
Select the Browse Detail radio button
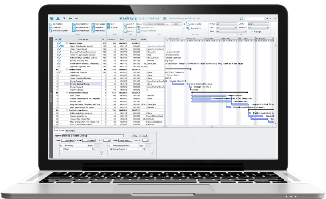[184, 24]
